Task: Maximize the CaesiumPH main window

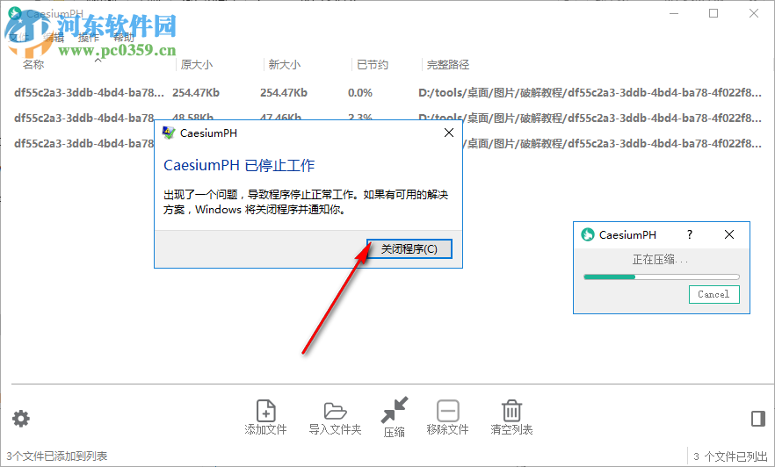Action: pyautogui.click(x=713, y=13)
